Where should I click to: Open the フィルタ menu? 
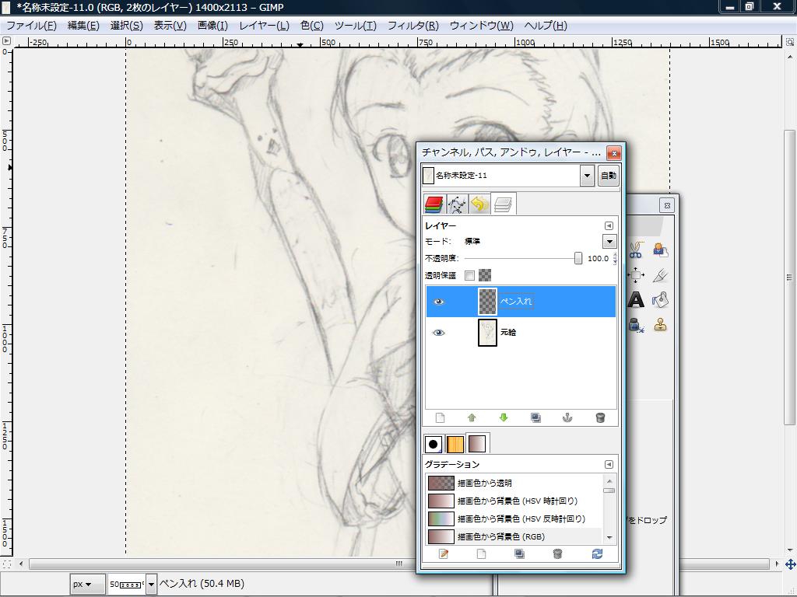(x=413, y=25)
